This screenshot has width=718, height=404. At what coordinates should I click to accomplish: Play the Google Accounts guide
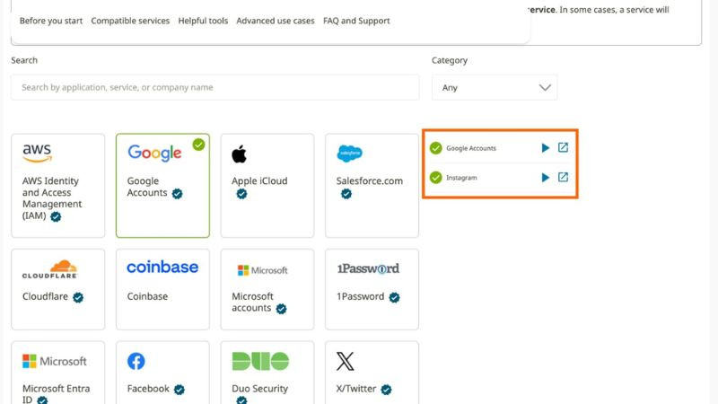pos(545,148)
